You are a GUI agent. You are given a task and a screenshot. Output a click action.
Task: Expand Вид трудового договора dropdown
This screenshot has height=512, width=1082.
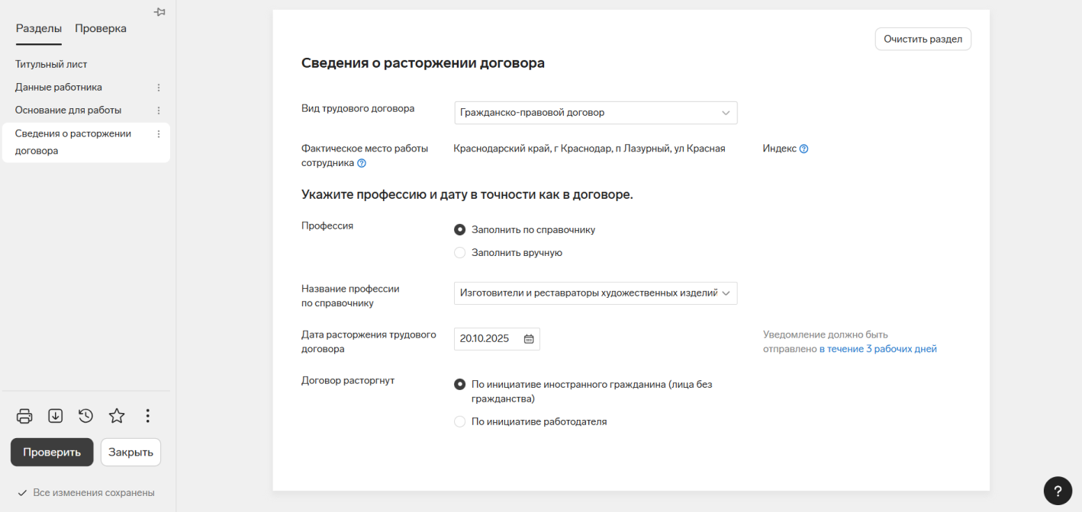[x=595, y=113]
